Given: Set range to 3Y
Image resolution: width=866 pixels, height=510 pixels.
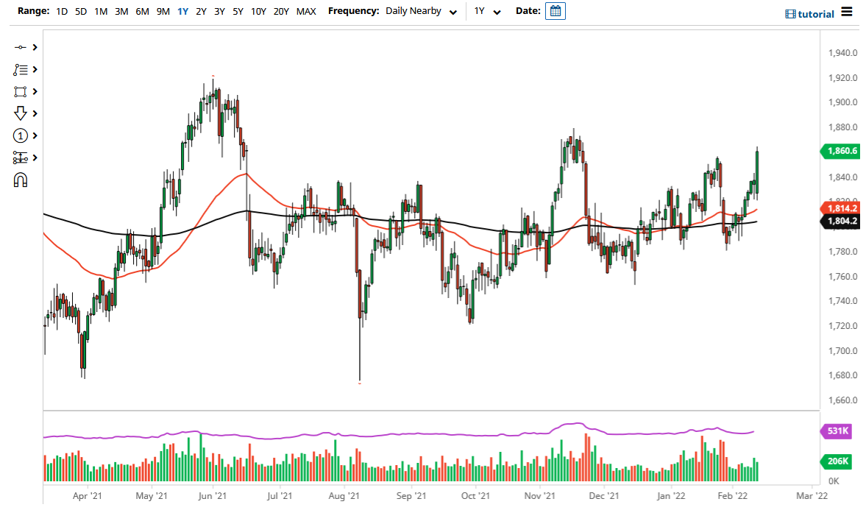Looking at the screenshot, I should pos(219,11).
